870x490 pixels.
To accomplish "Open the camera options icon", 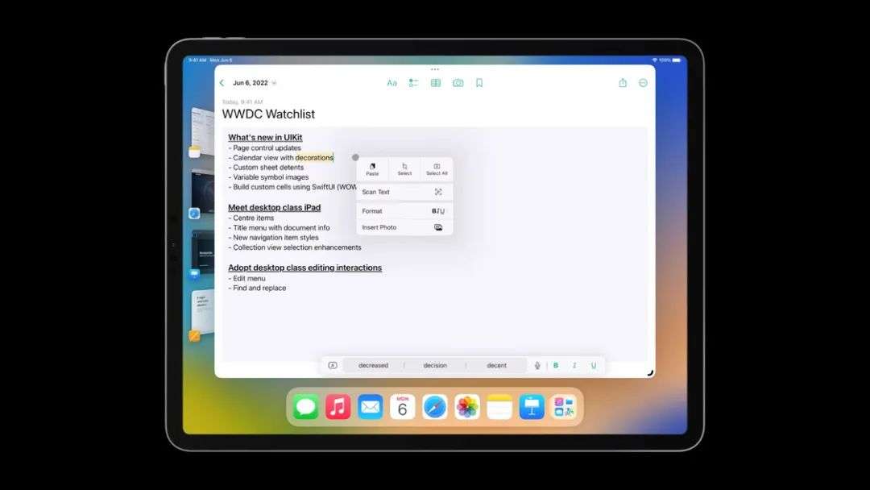I will click(458, 83).
